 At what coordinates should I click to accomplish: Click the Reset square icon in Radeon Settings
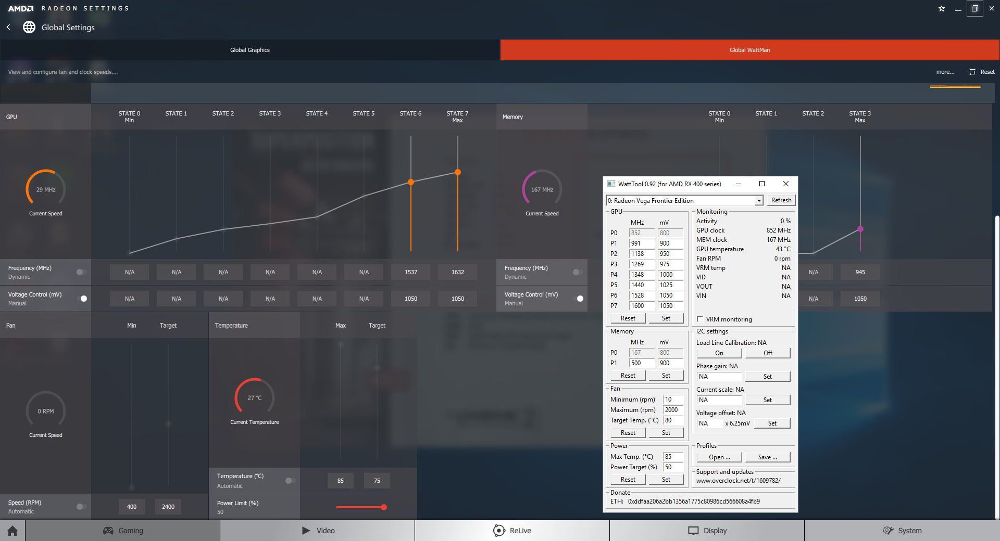point(972,72)
